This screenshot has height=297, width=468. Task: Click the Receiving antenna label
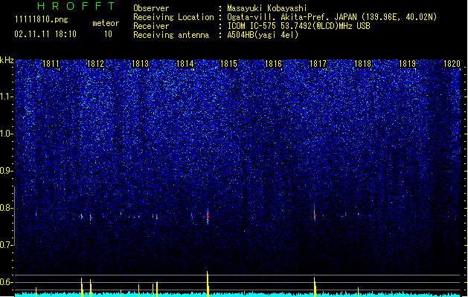(x=171, y=35)
